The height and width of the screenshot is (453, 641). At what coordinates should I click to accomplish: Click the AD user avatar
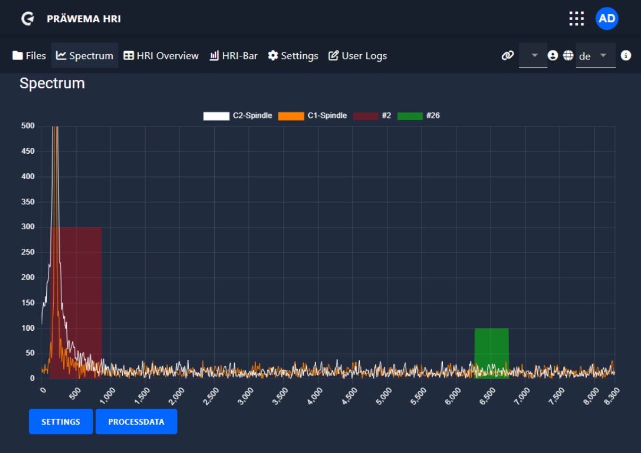pos(606,19)
